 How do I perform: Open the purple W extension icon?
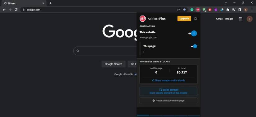(x=216, y=10)
